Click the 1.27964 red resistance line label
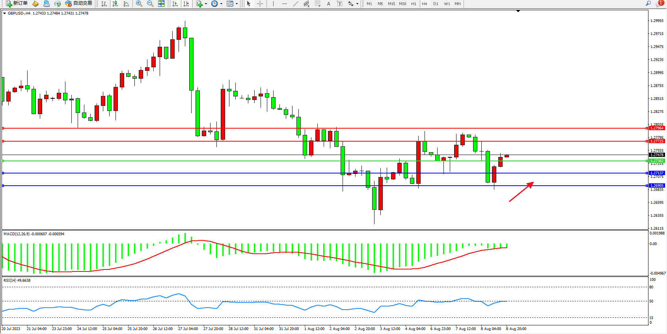Screen dimensions: 667x334 click(x=657, y=128)
